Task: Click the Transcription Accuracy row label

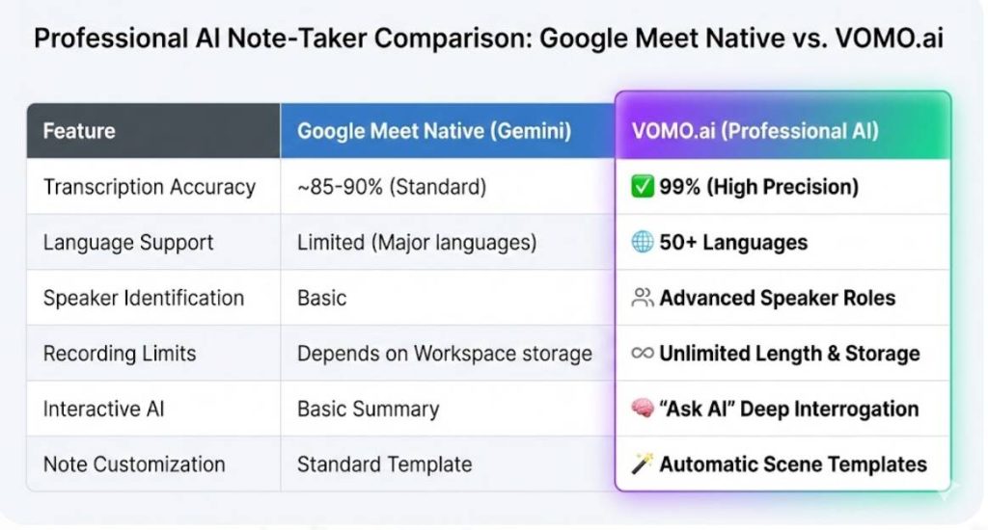Action: tap(150, 187)
